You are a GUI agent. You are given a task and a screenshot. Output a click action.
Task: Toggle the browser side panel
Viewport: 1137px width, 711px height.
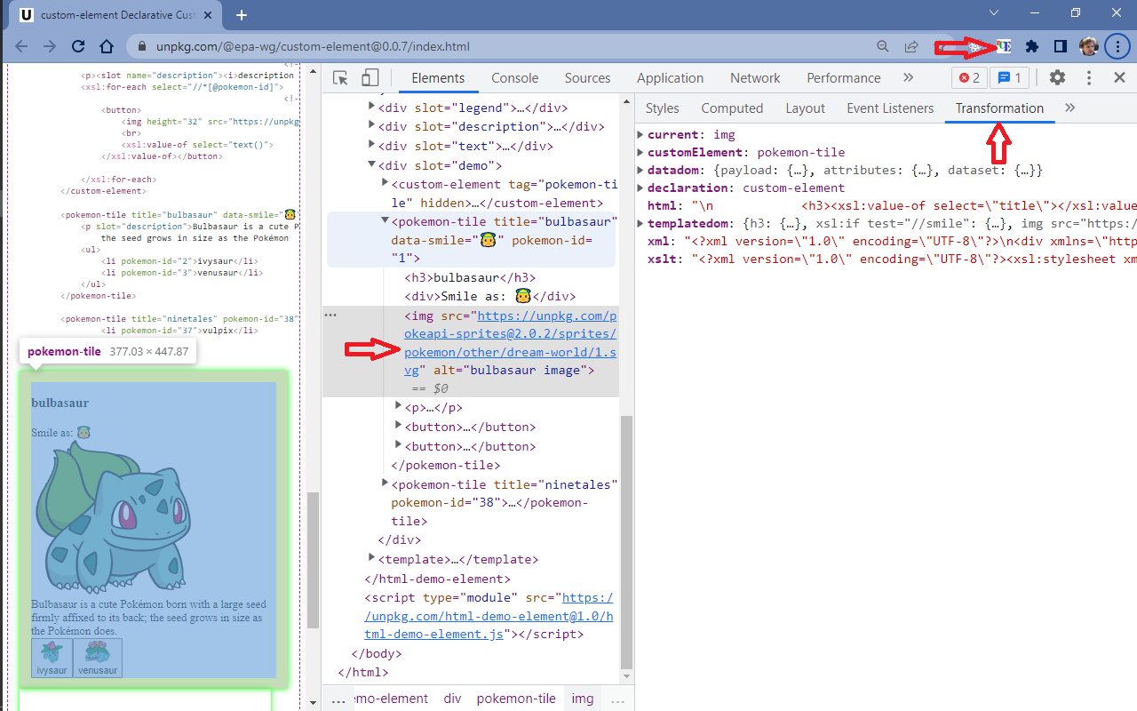1061,46
